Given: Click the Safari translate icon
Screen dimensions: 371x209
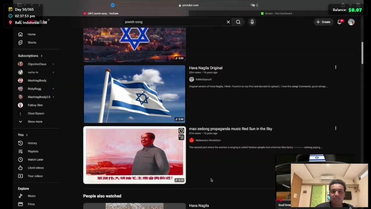Looking at the screenshot, I should pos(252,5).
